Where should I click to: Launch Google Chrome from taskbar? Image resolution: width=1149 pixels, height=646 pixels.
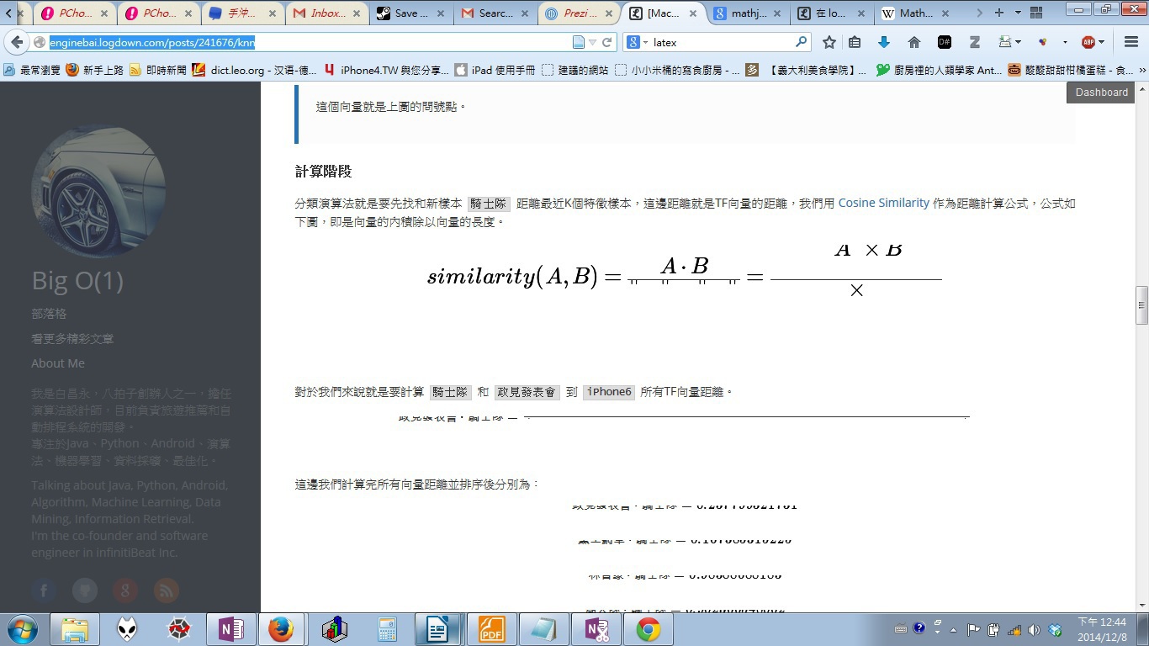point(647,629)
